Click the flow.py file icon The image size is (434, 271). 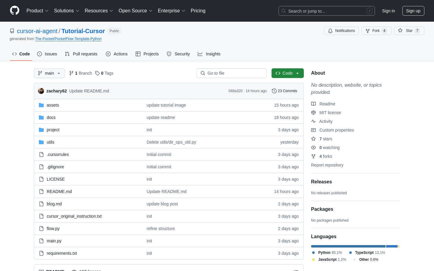[x=41, y=229]
